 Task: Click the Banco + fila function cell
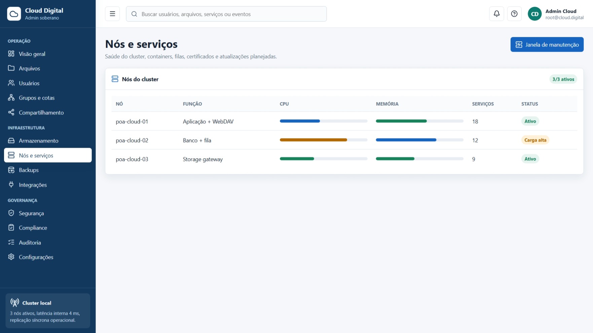[x=197, y=140]
